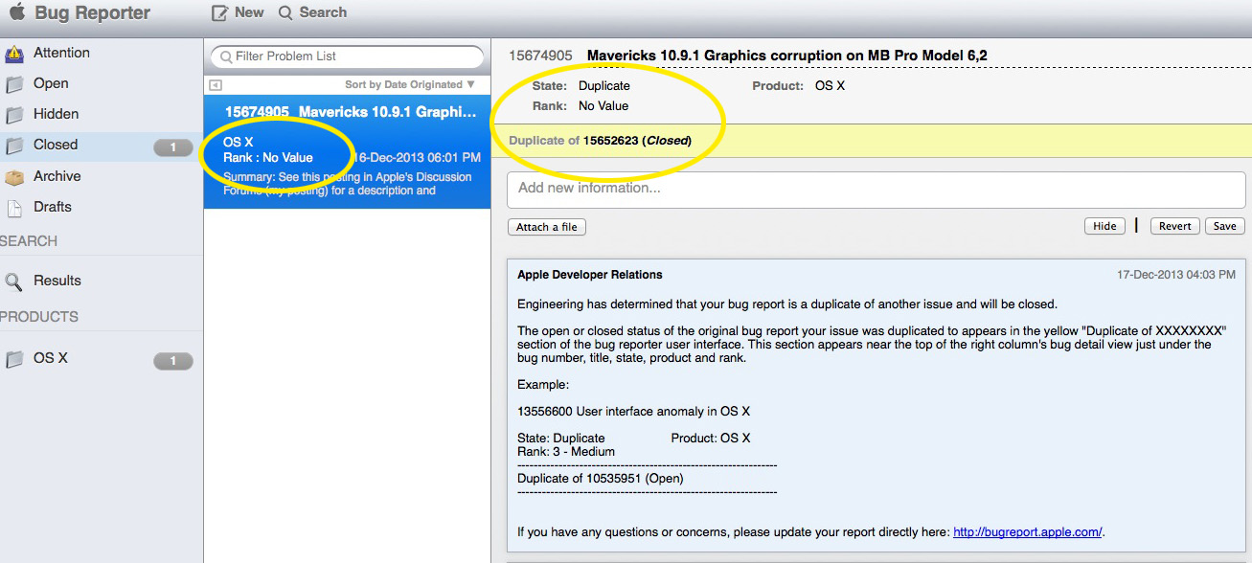The height and width of the screenshot is (563, 1252).
Task: Click the Drafts document icon
Action: pyautogui.click(x=14, y=208)
